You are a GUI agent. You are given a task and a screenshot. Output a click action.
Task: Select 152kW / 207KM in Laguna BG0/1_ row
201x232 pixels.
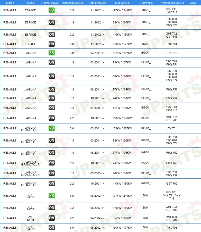(122, 53)
